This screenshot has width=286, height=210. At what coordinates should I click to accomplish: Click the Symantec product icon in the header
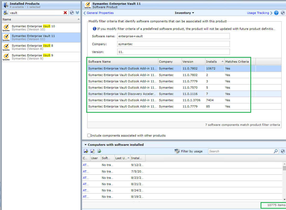coord(88,5)
